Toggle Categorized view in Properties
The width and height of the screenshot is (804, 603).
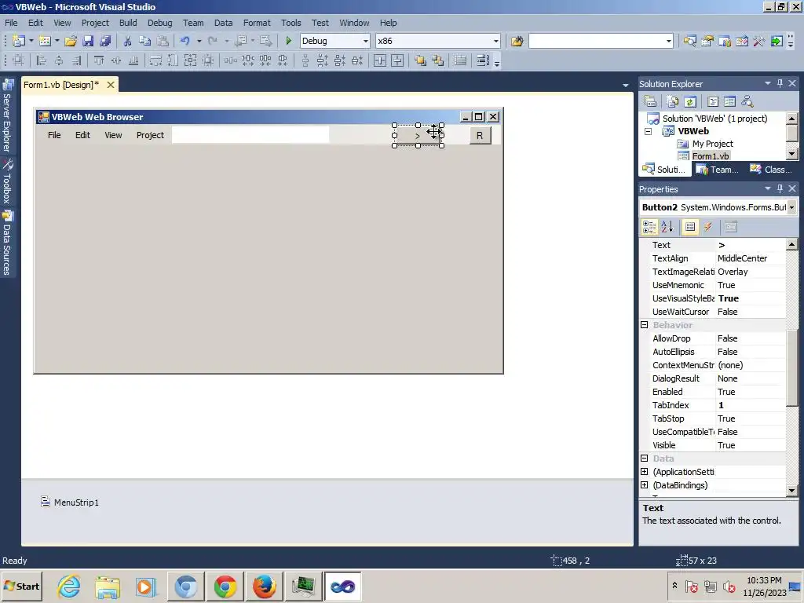[649, 227]
